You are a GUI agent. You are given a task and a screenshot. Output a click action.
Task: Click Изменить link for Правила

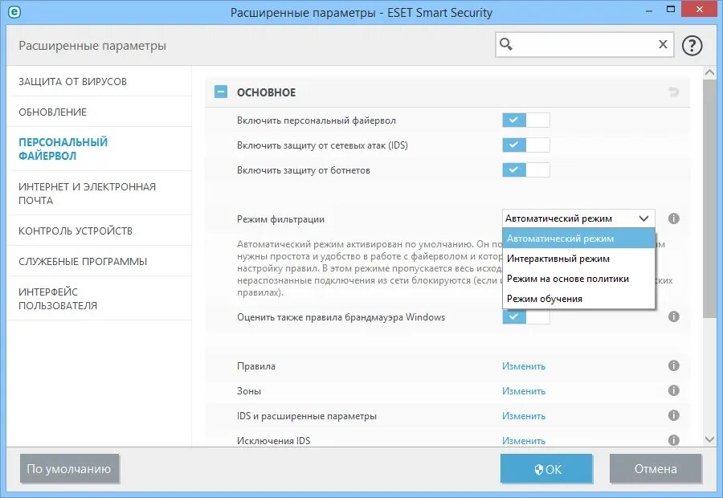tap(523, 366)
